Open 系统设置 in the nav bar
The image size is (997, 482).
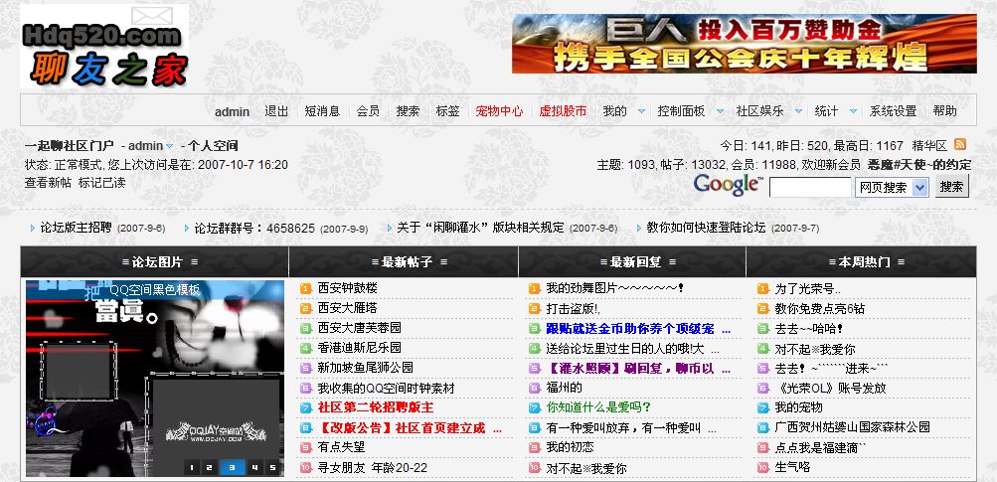click(893, 111)
